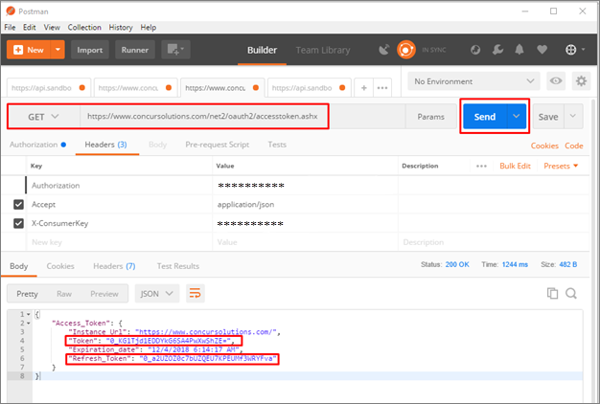Viewport: 600px width, 404px height.
Task: Click the 200 OK status text
Action: coord(457,264)
